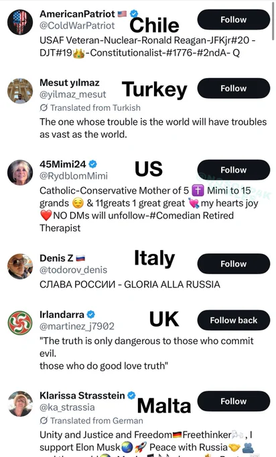Follow the AmericanPatriot account
Image resolution: width=276 pixels, height=457 pixels.
click(x=234, y=19)
